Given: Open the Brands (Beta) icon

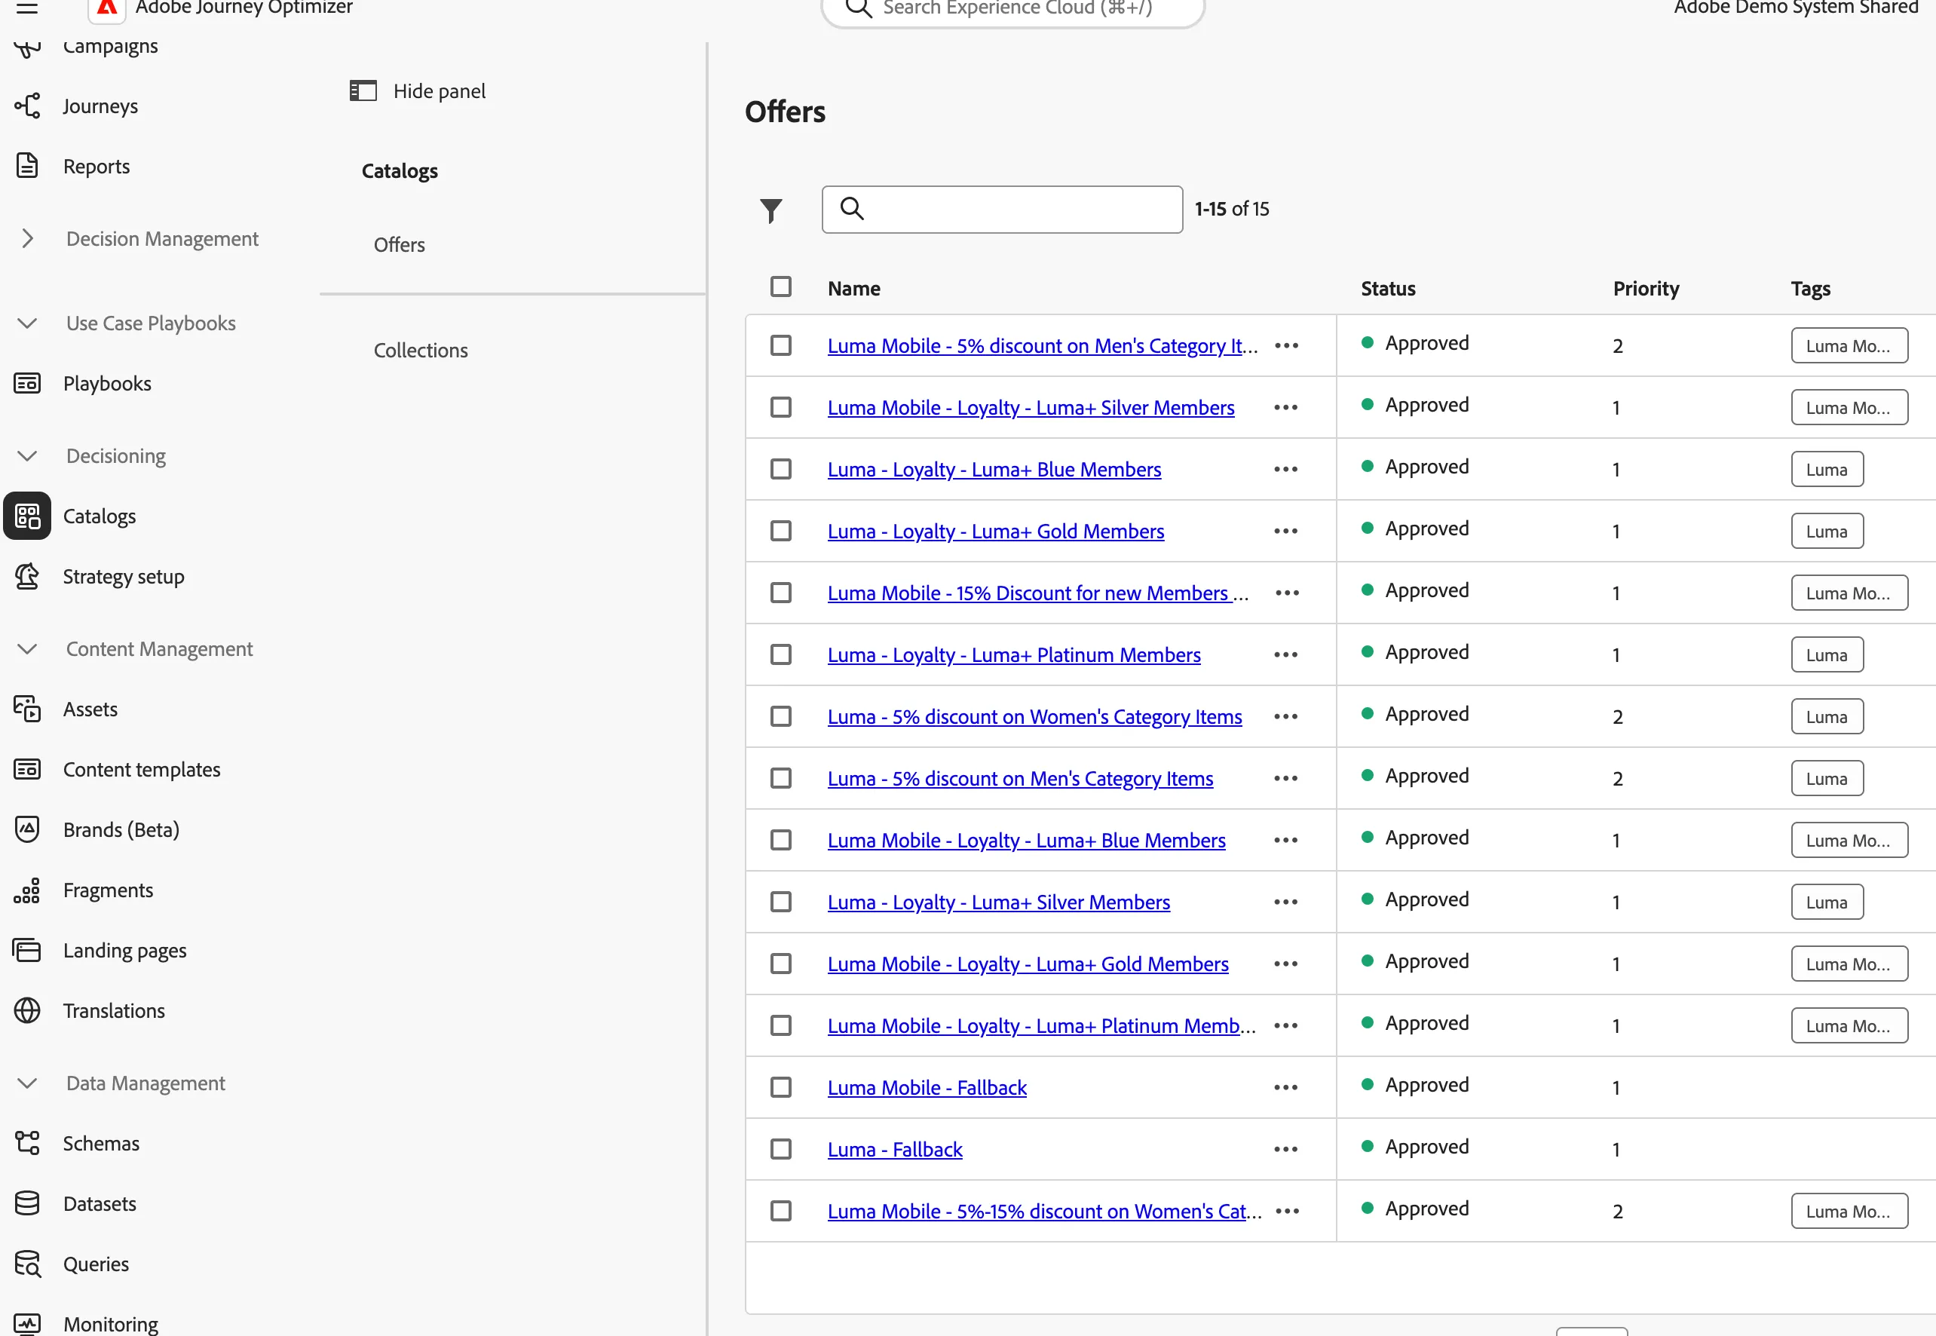Looking at the screenshot, I should 27,829.
